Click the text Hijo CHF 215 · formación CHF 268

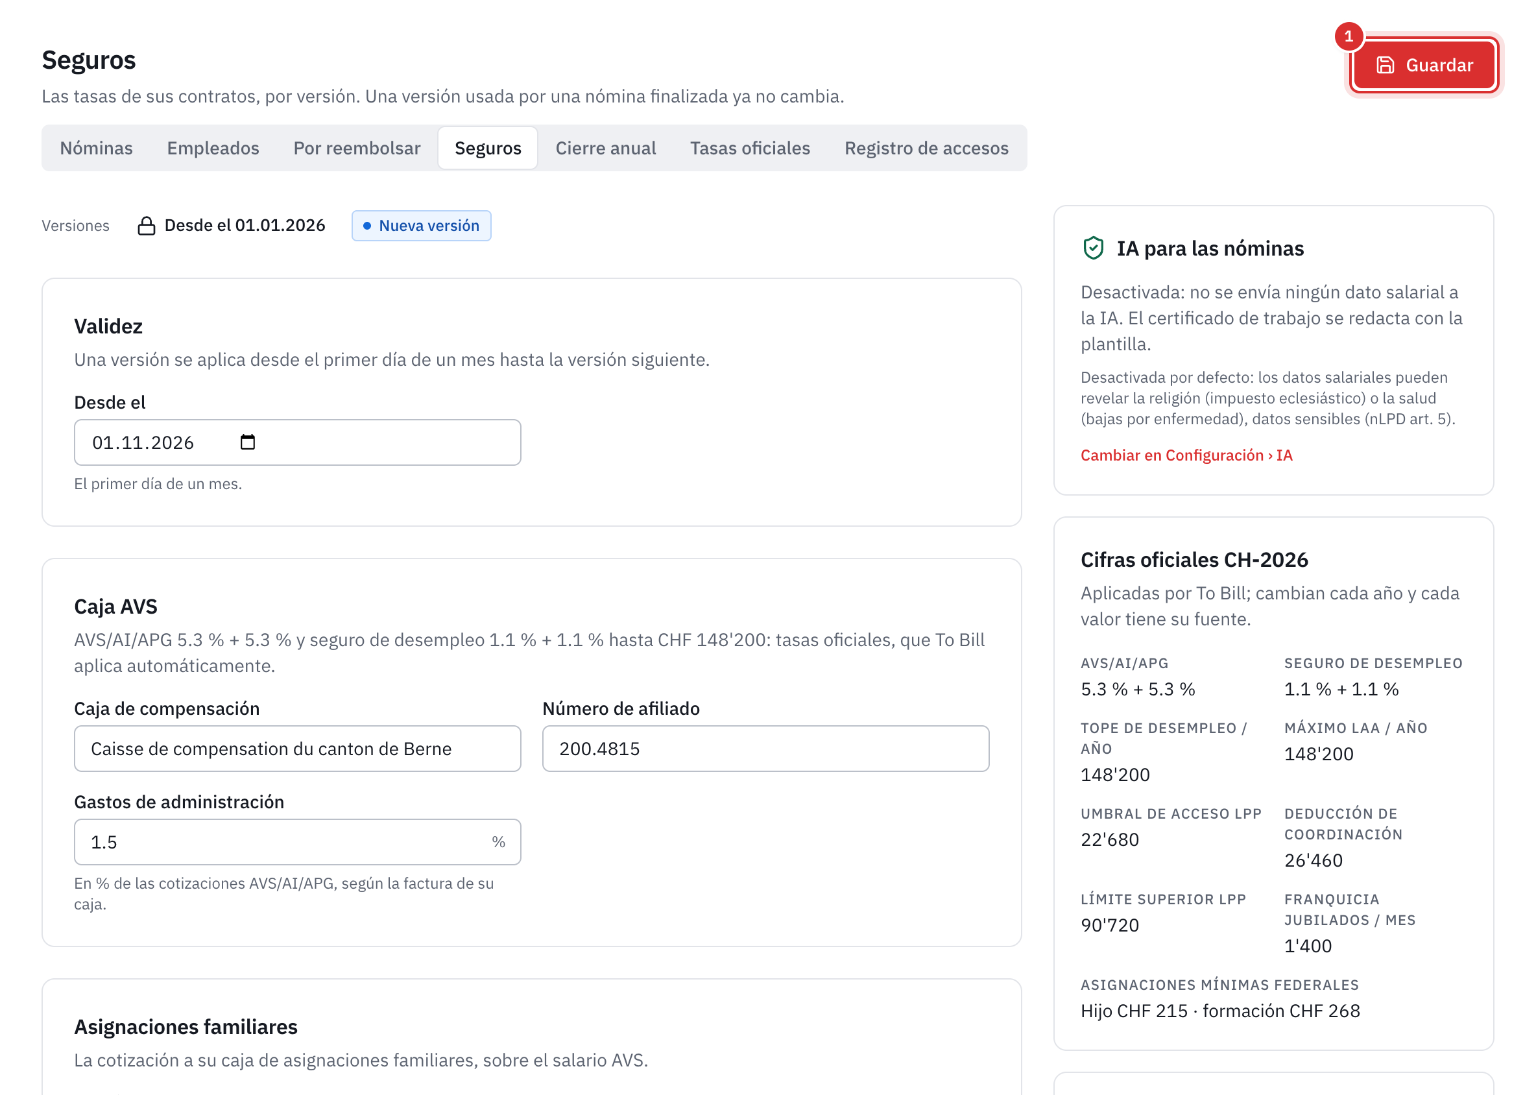pyautogui.click(x=1221, y=1011)
